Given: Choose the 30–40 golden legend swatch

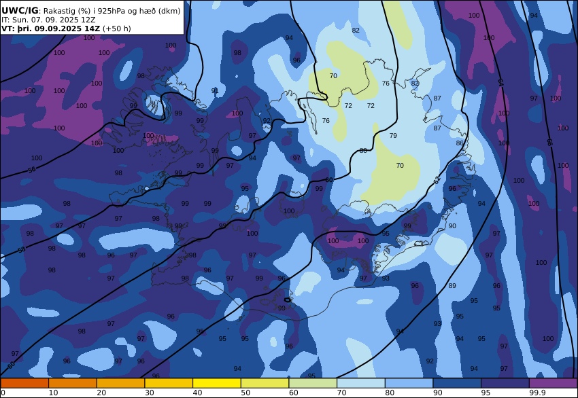Looking at the screenshot, I should [x=169, y=383].
